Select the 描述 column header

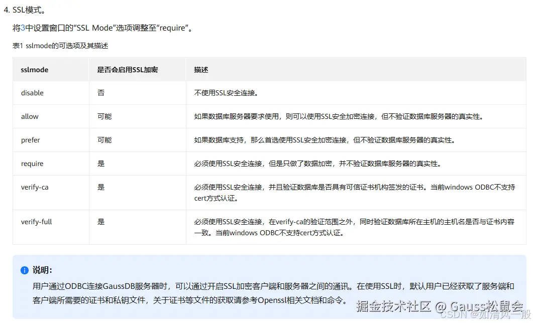click(x=200, y=70)
